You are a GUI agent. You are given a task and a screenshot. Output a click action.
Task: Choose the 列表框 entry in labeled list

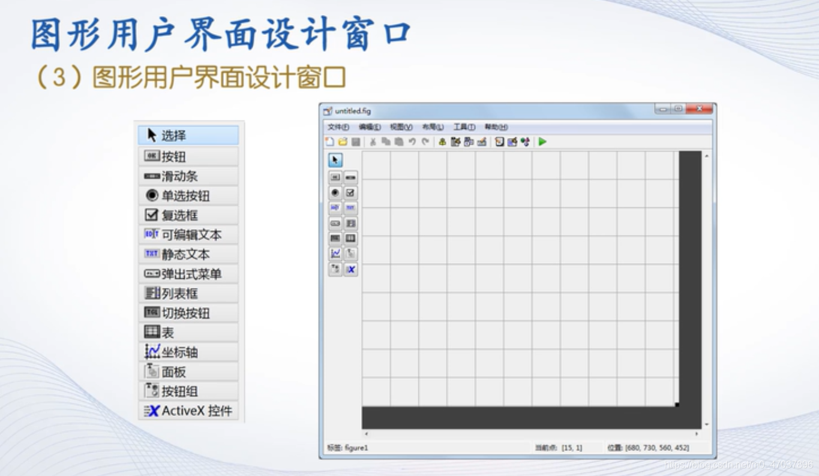pos(188,294)
